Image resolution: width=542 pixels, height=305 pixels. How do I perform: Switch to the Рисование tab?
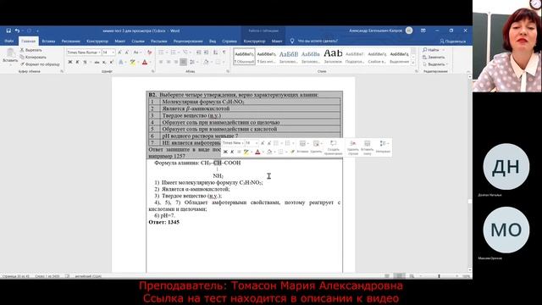tap(70, 42)
